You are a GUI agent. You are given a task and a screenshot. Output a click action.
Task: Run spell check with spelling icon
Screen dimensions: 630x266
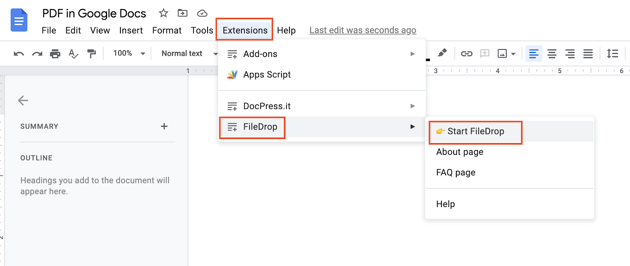[73, 54]
